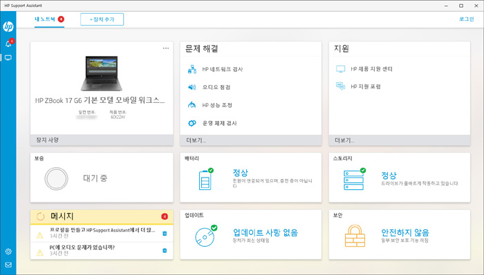This screenshot has width=484, height=275.
Task: Click the operating system check gear icon
Action: point(192,123)
